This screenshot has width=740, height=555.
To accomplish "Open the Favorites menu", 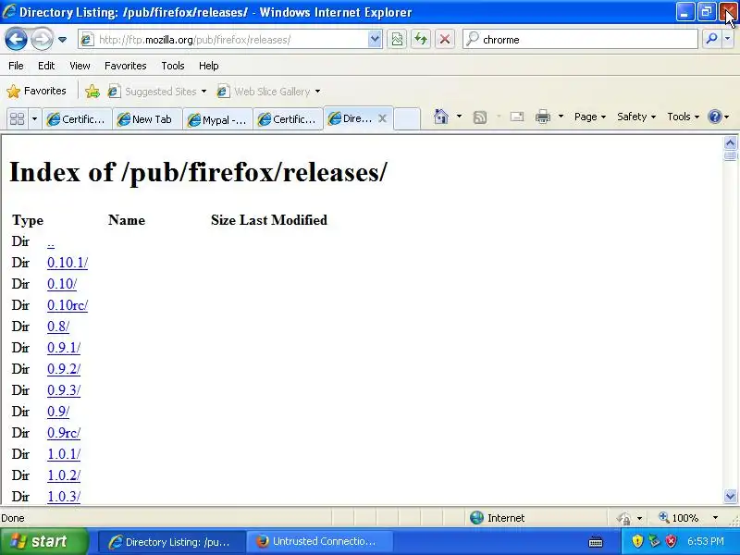I will [x=126, y=66].
